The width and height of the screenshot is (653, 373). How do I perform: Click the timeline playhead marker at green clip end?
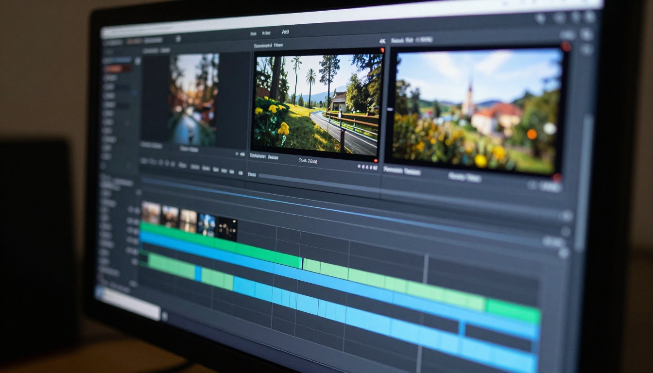click(303, 264)
